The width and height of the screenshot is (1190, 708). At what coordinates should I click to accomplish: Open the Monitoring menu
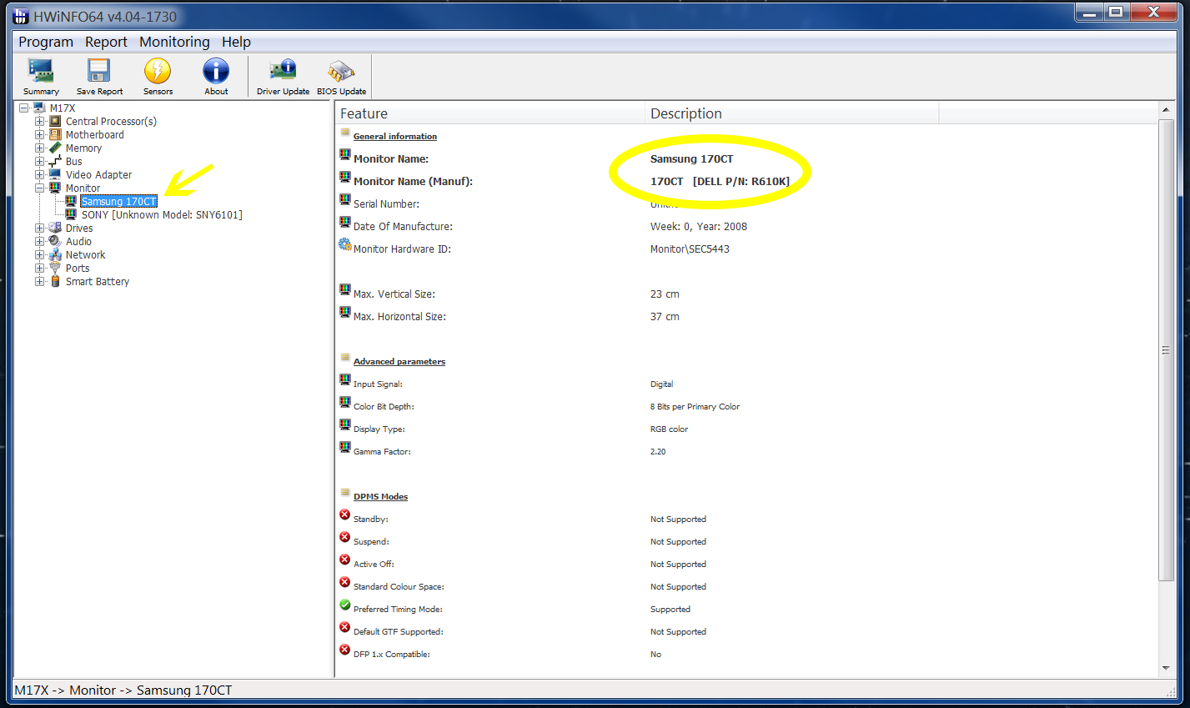tap(174, 42)
